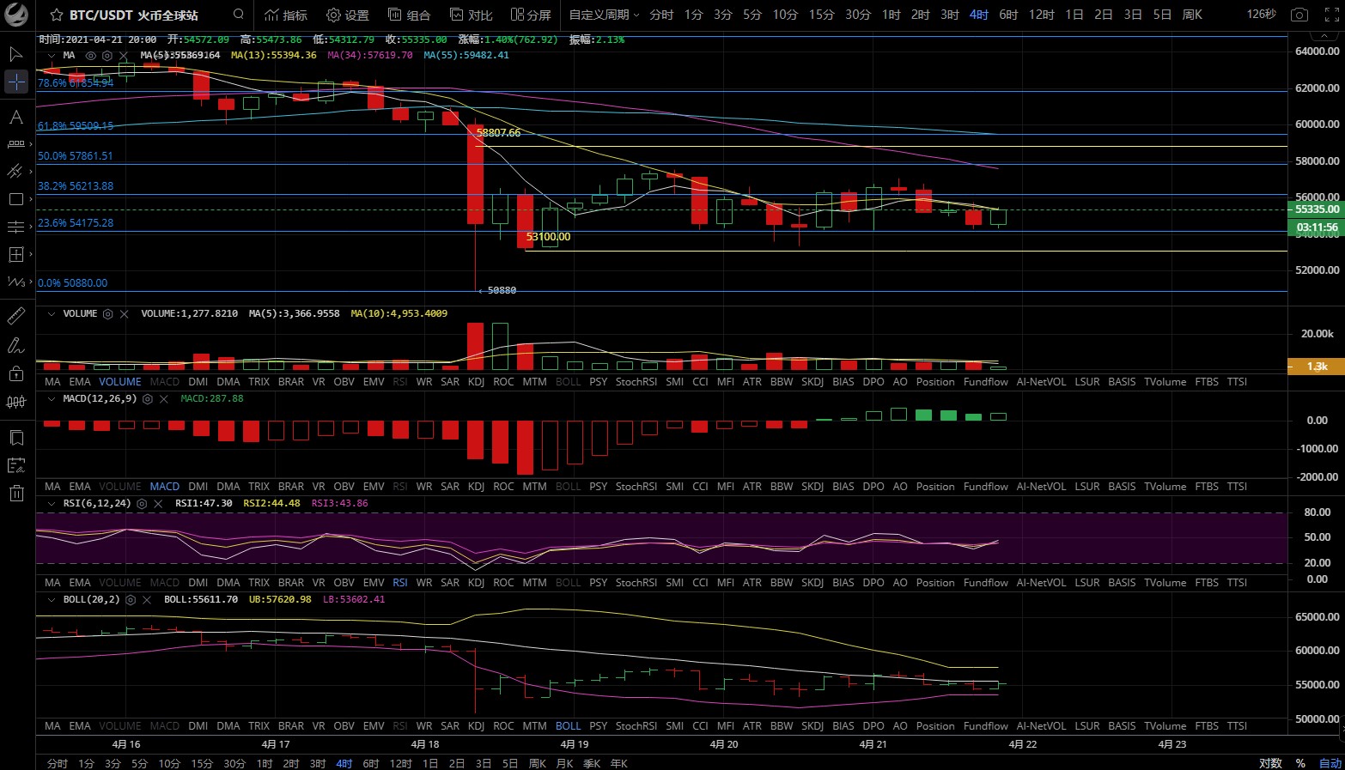Open the symbol search magnifier
The width and height of the screenshot is (1345, 770).
coord(238,15)
